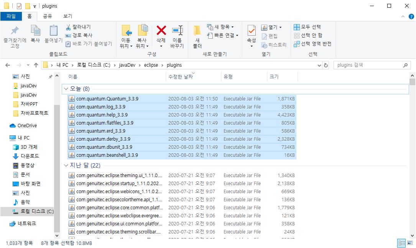Open OneDrive in navigation pane

(x=23, y=125)
